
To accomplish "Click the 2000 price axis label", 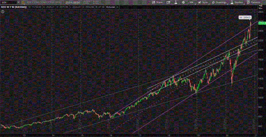I will tap(260, 50).
